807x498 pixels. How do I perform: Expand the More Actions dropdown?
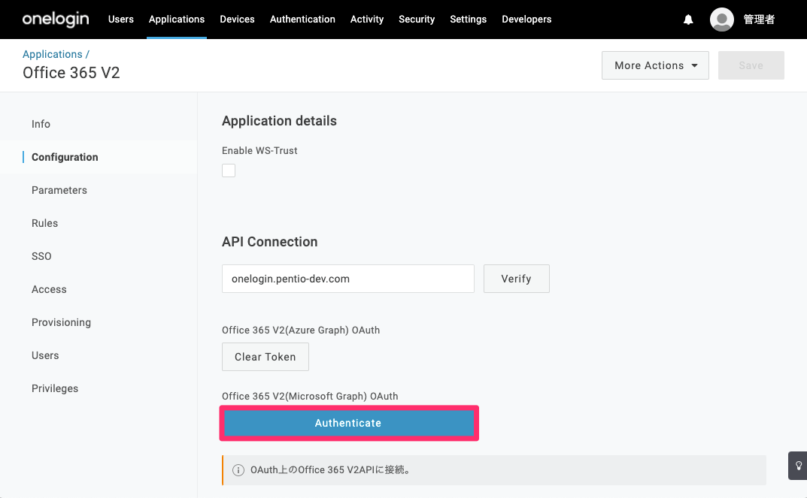[655, 65]
